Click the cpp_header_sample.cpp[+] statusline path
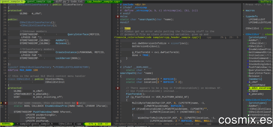The height and width of the screenshot is (127, 273). click(158, 37)
